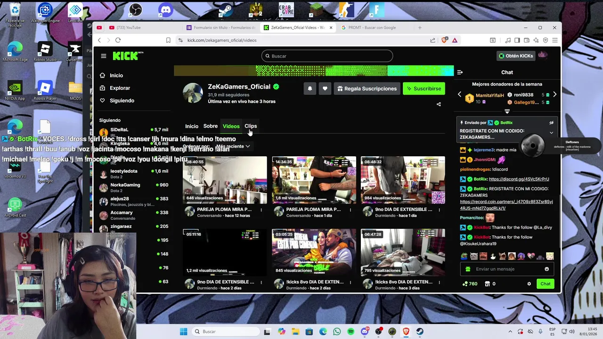This screenshot has width=603, height=339.
Task: Click the address bar URL
Action: coord(222,40)
